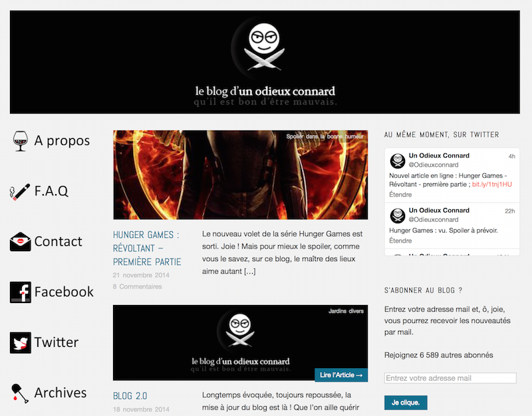The image size is (532, 416).
Task: Click @Odieuxconnard handle in the 22h tweet
Action: [434, 219]
